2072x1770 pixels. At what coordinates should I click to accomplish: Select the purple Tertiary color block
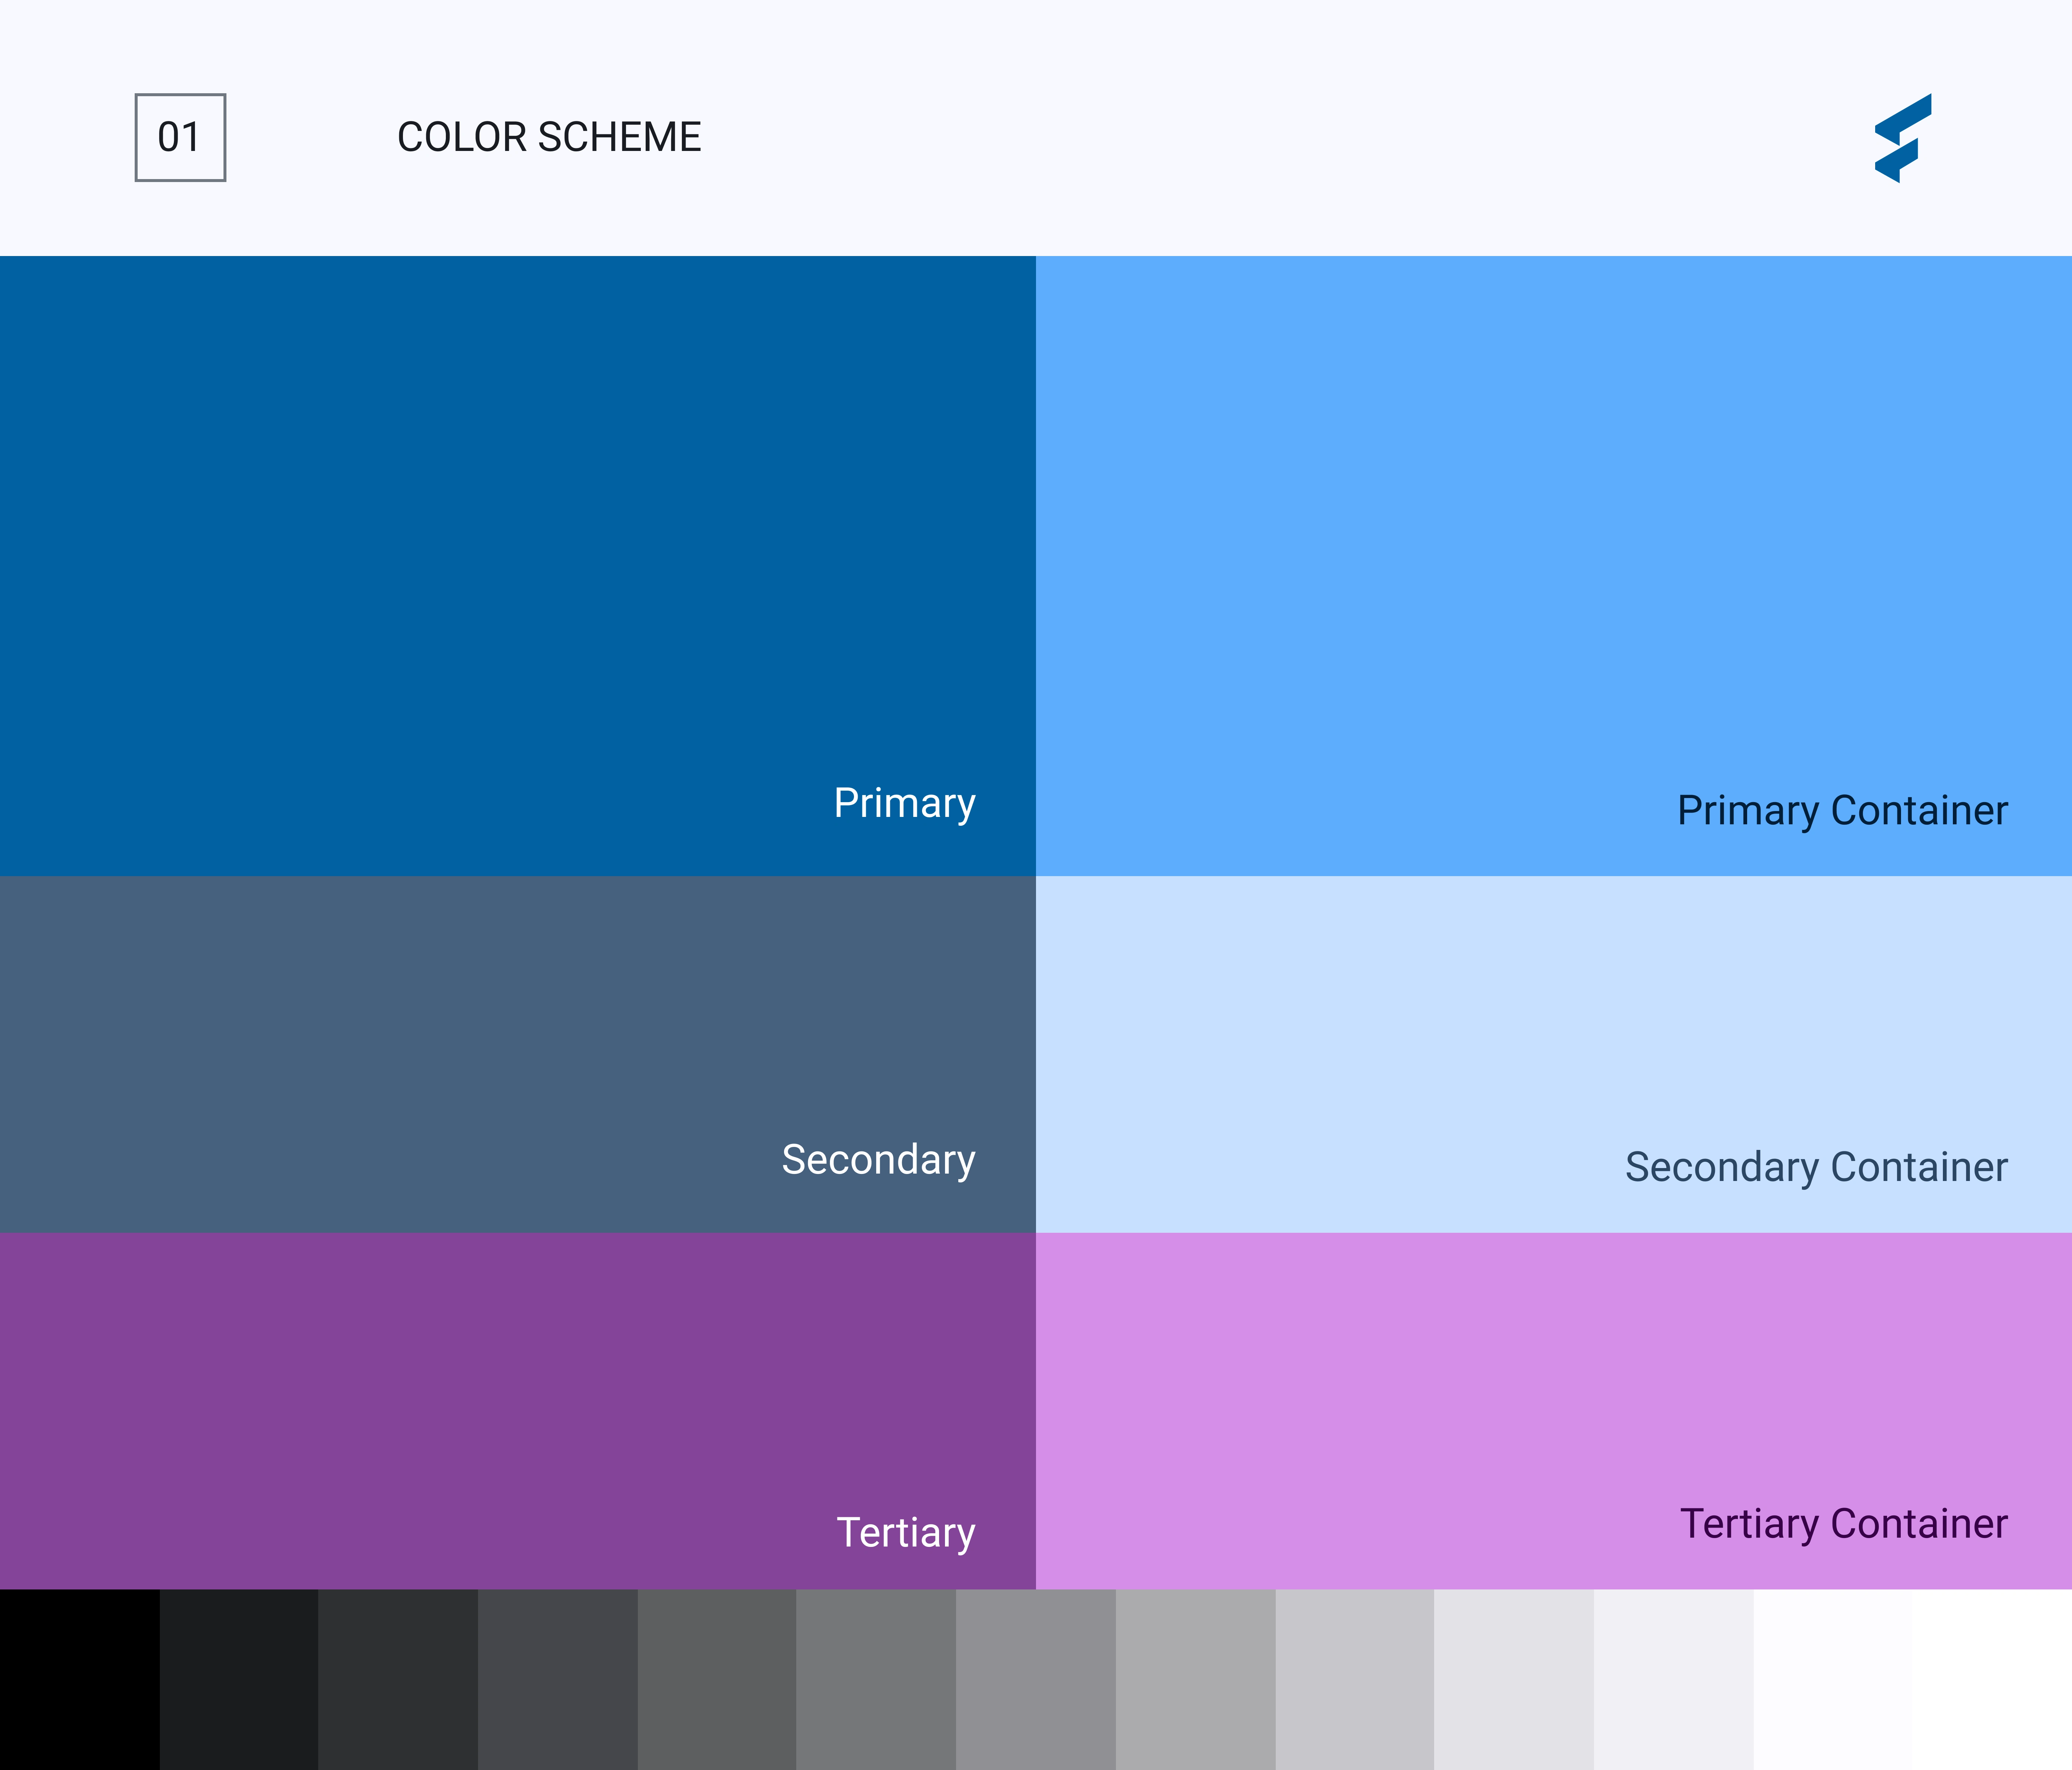518,1411
